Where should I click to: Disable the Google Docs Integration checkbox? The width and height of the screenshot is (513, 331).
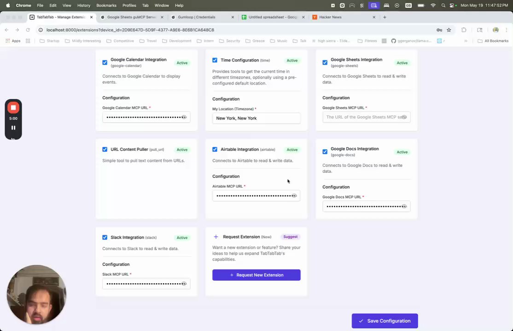point(325,152)
